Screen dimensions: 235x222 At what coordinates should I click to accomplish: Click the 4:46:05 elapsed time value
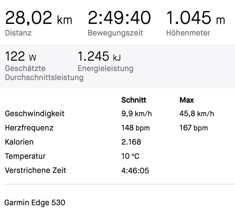[x=135, y=170]
